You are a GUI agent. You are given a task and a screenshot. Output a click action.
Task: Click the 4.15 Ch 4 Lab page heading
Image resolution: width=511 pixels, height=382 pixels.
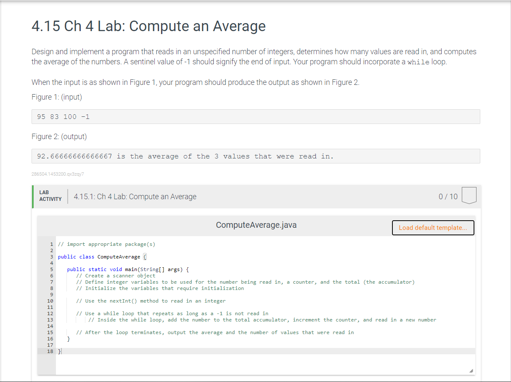[x=148, y=26]
